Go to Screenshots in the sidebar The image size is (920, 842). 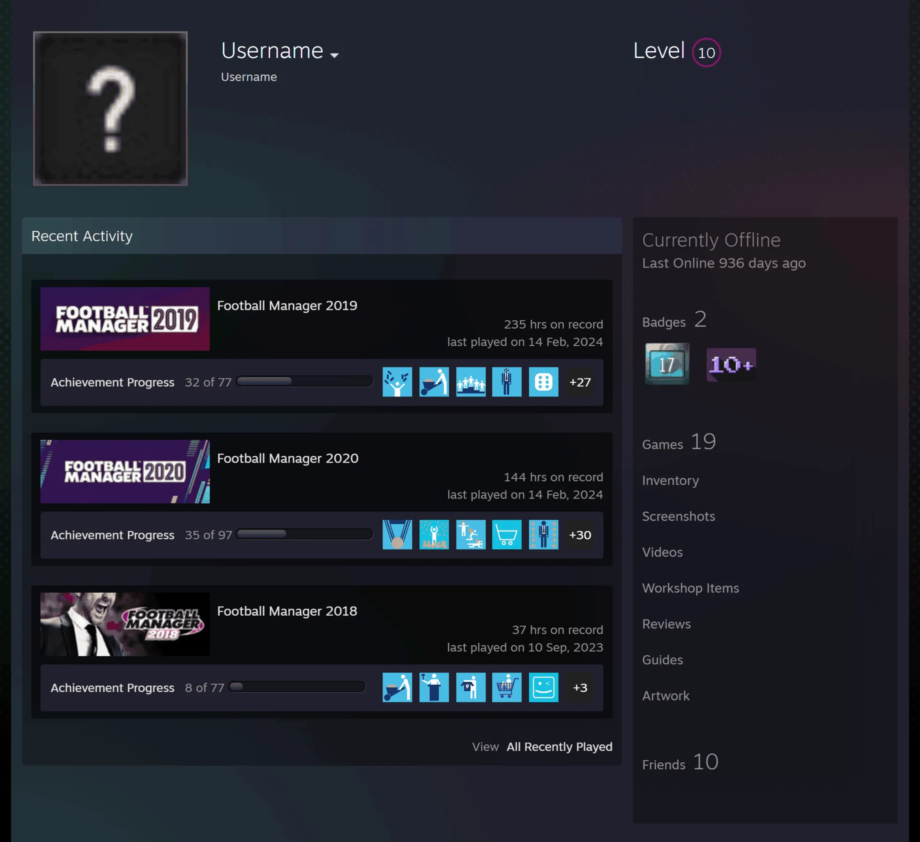click(x=678, y=516)
